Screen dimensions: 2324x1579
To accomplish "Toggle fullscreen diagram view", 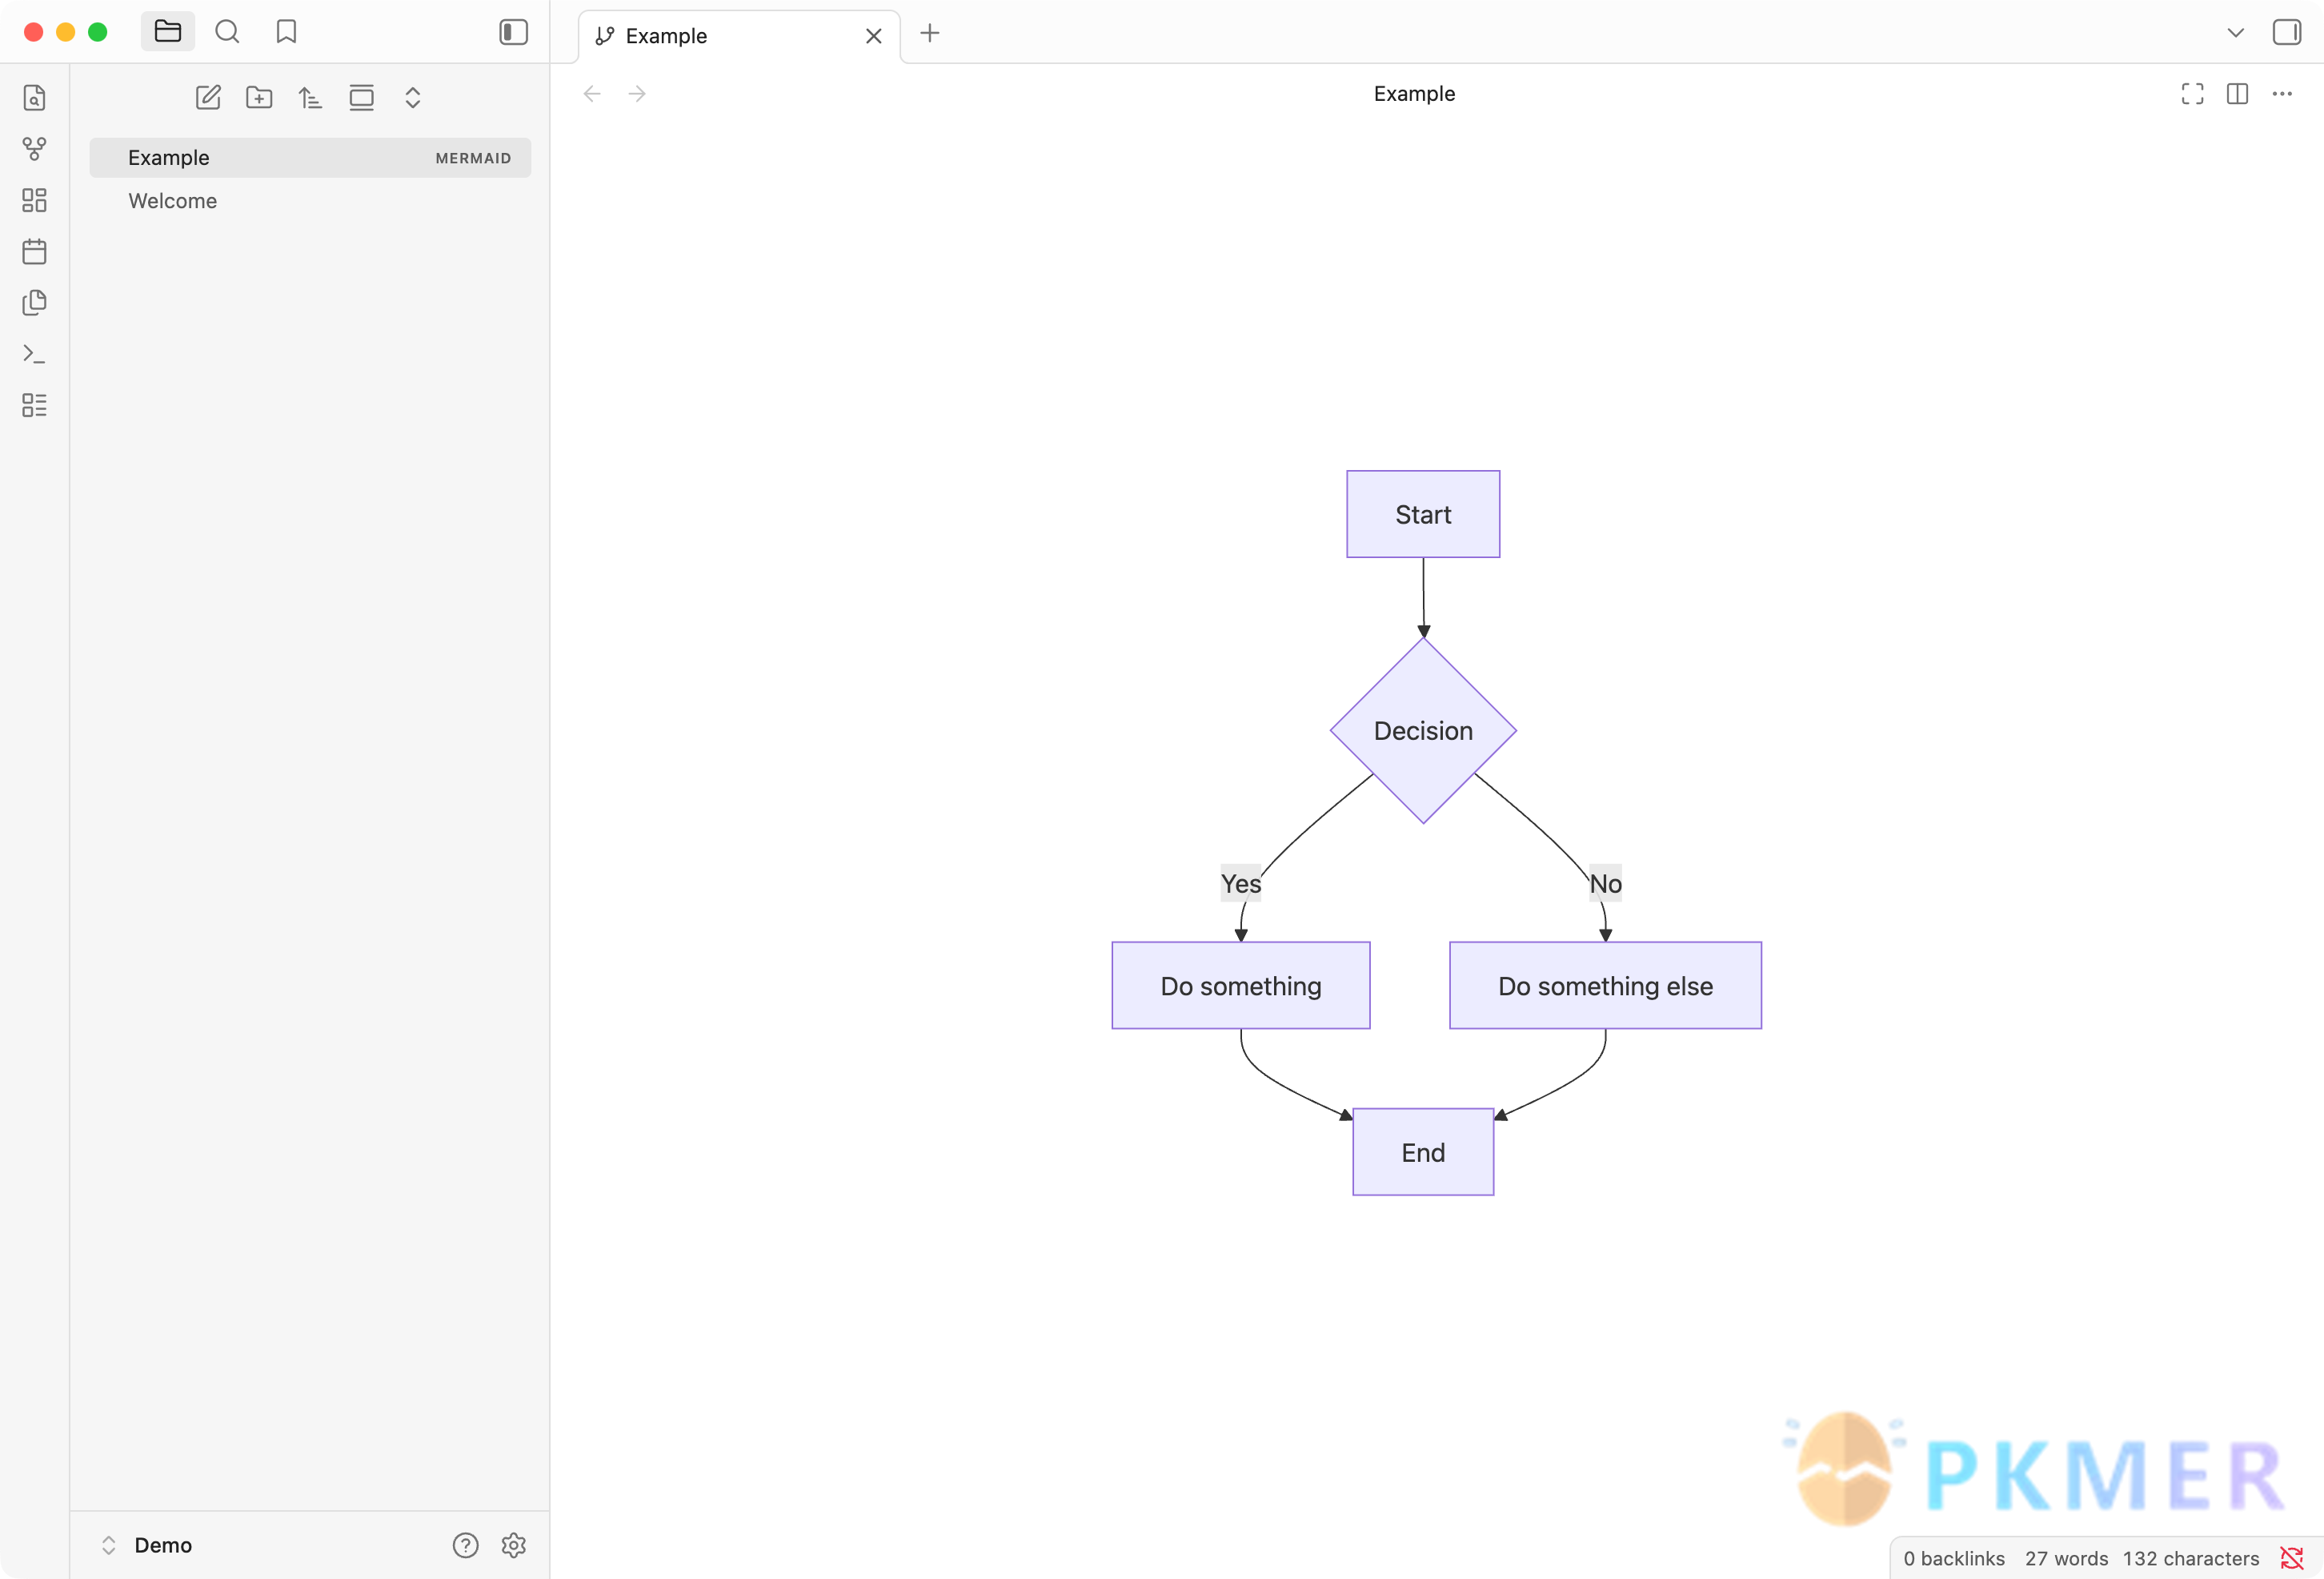I will [2192, 94].
